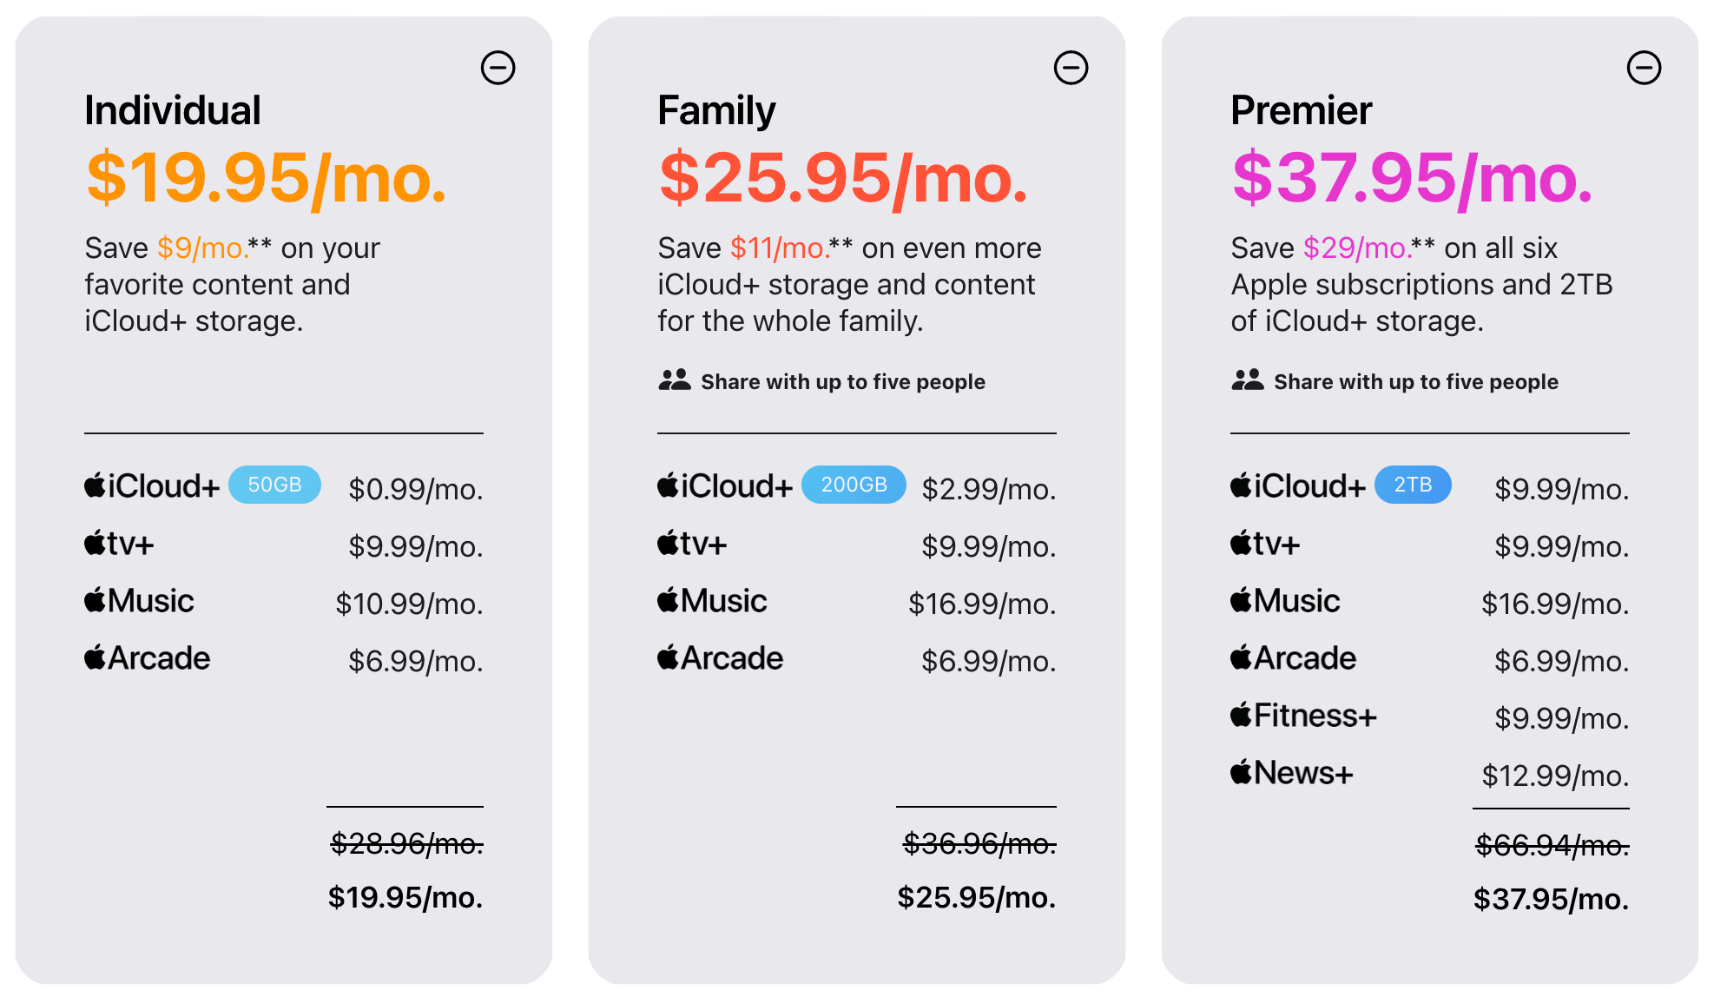Select the 200GB storage badge
Viewport: 1714px width, 997px height.
point(854,485)
